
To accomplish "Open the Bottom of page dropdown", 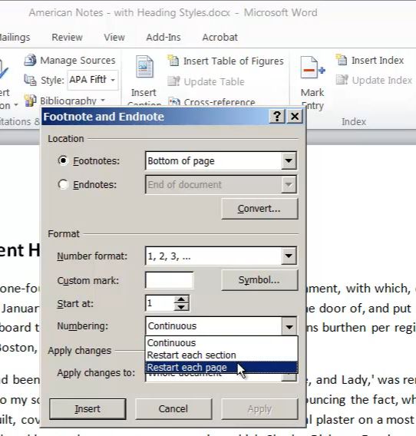I will [289, 160].
